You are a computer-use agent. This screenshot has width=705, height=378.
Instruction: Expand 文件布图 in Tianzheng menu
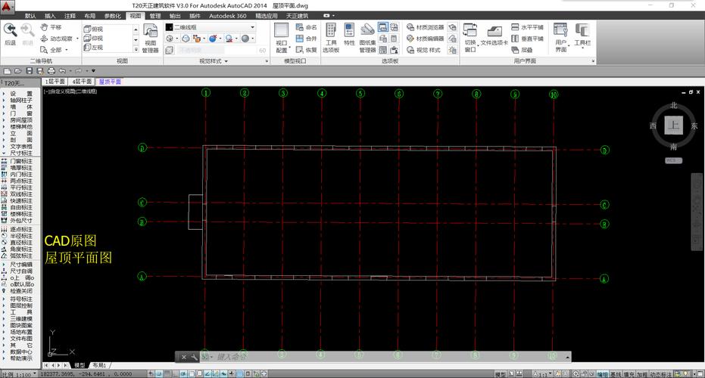pyautogui.click(x=20, y=339)
